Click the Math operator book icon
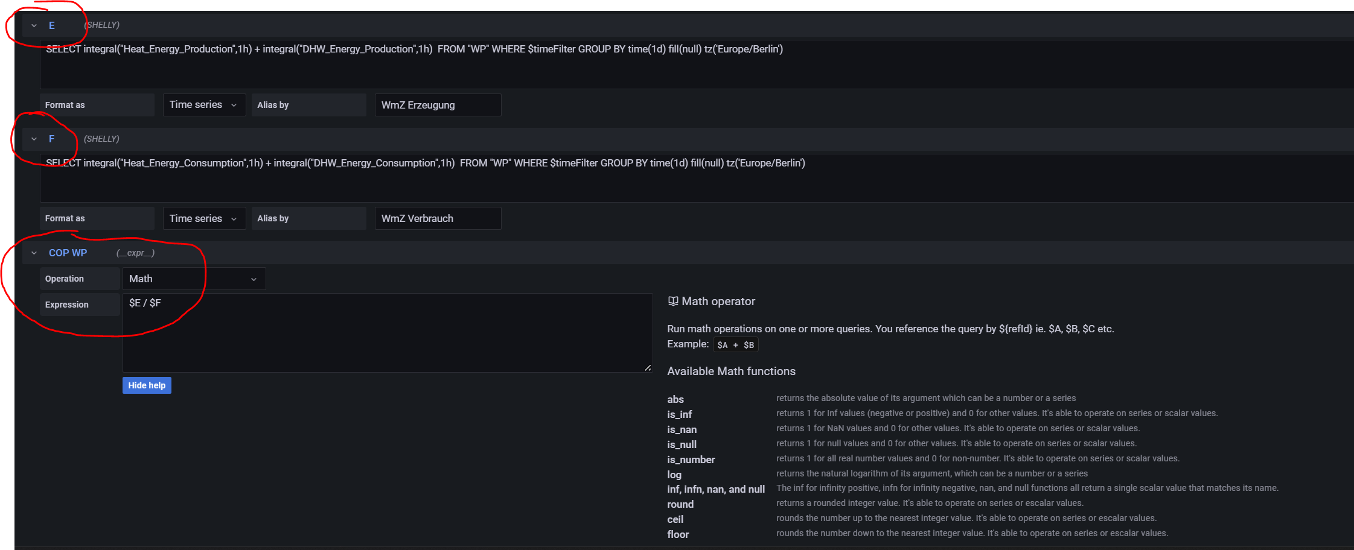 pos(672,302)
